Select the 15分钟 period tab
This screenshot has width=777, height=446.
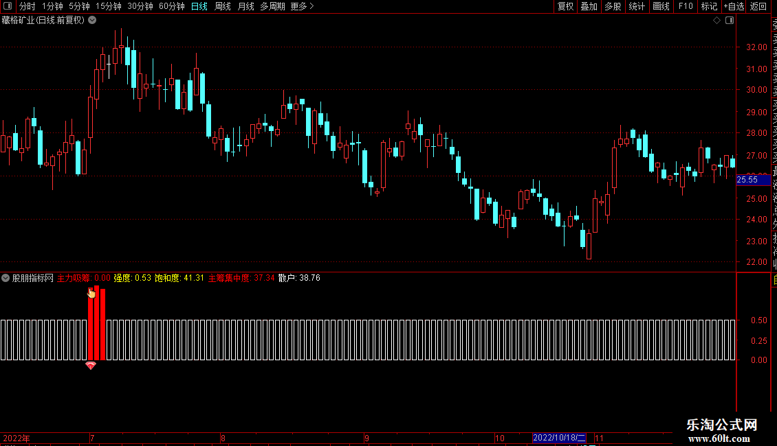[109, 6]
